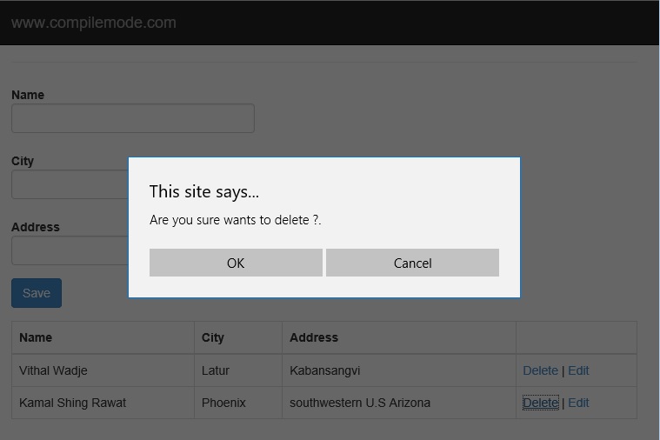
Task: Edit the Kamal Shing Rawat record
Action: coord(578,403)
